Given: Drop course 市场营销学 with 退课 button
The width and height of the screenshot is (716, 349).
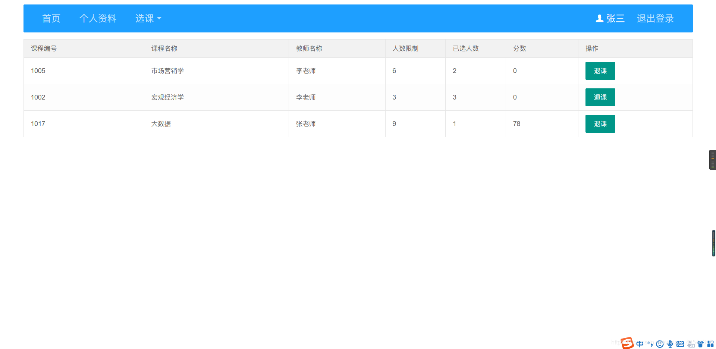Looking at the screenshot, I should click(600, 71).
